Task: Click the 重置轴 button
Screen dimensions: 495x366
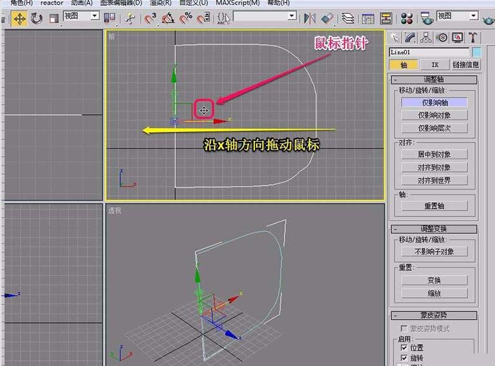Action: pyautogui.click(x=434, y=206)
